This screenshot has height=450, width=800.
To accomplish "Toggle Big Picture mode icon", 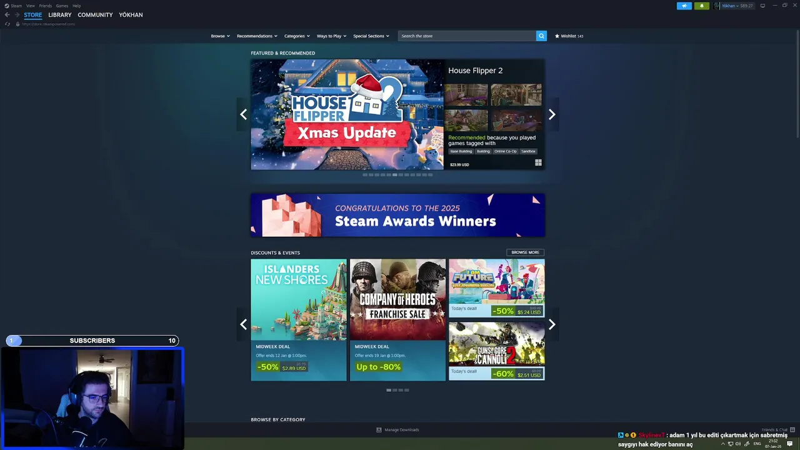I will (x=762, y=6).
